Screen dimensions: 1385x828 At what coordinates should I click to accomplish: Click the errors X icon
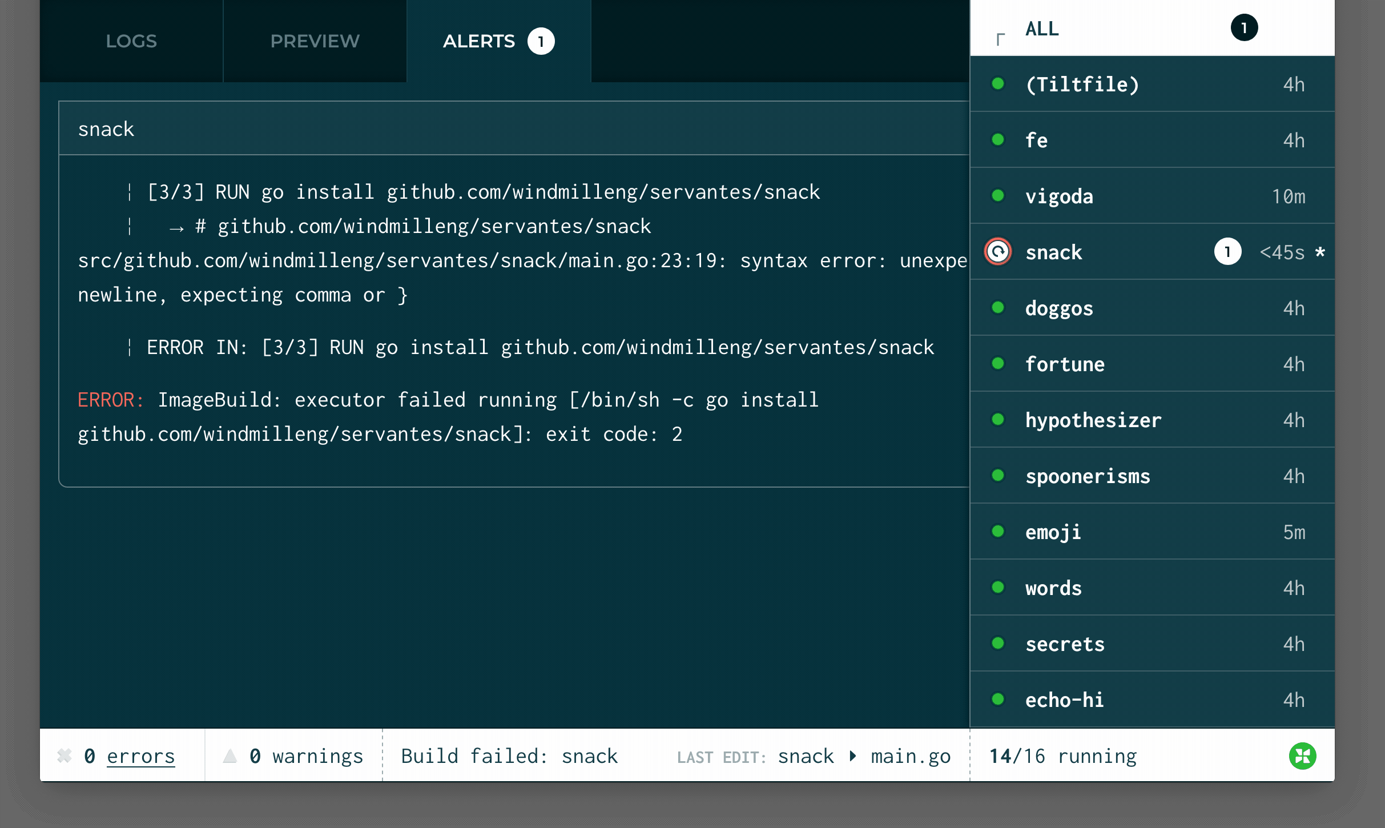coord(65,755)
